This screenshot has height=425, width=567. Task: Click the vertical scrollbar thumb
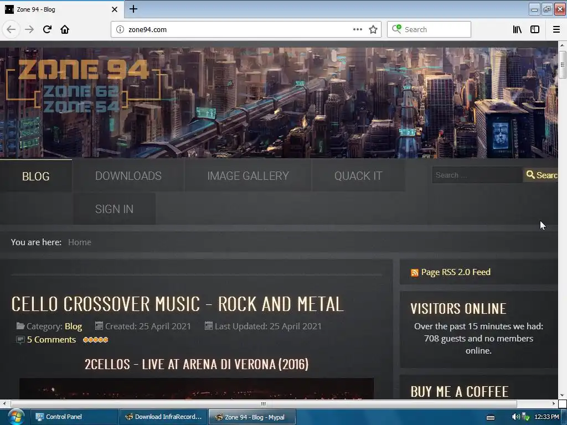click(563, 65)
